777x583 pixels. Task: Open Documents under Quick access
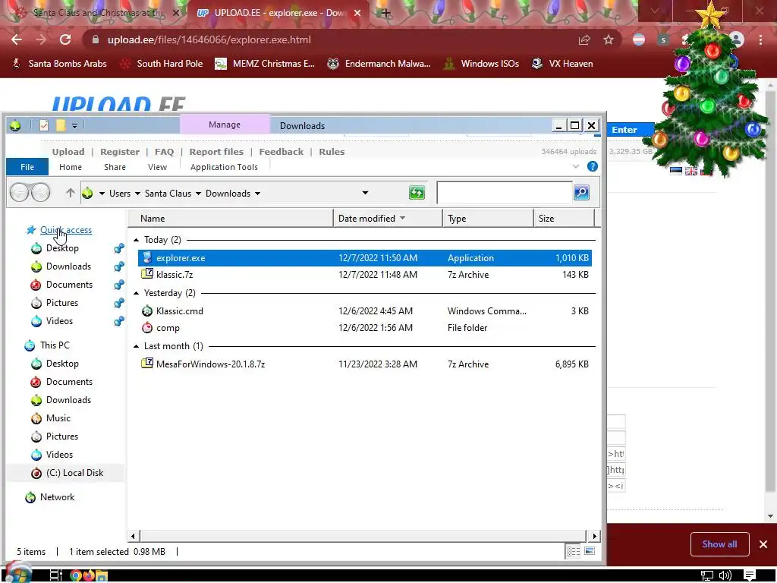click(x=69, y=285)
